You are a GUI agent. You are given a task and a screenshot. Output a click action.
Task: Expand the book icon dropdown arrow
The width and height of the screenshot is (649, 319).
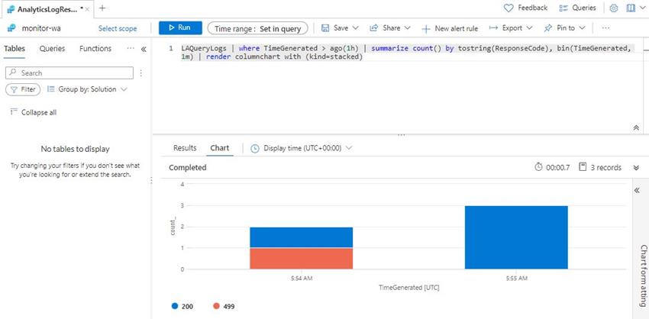[x=641, y=8]
